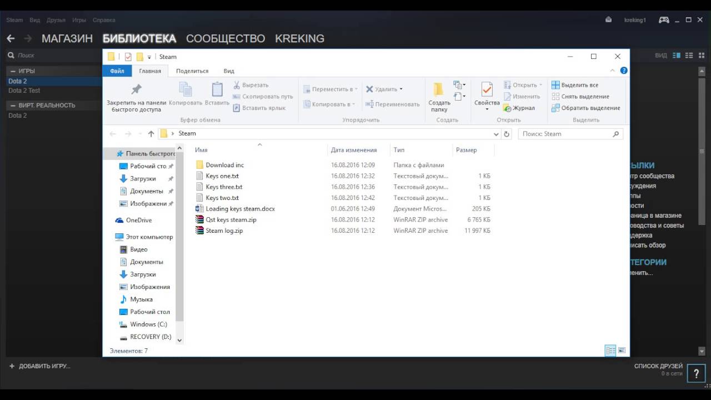
Task: Click the Вставить clipboard icon
Action: 217,89
